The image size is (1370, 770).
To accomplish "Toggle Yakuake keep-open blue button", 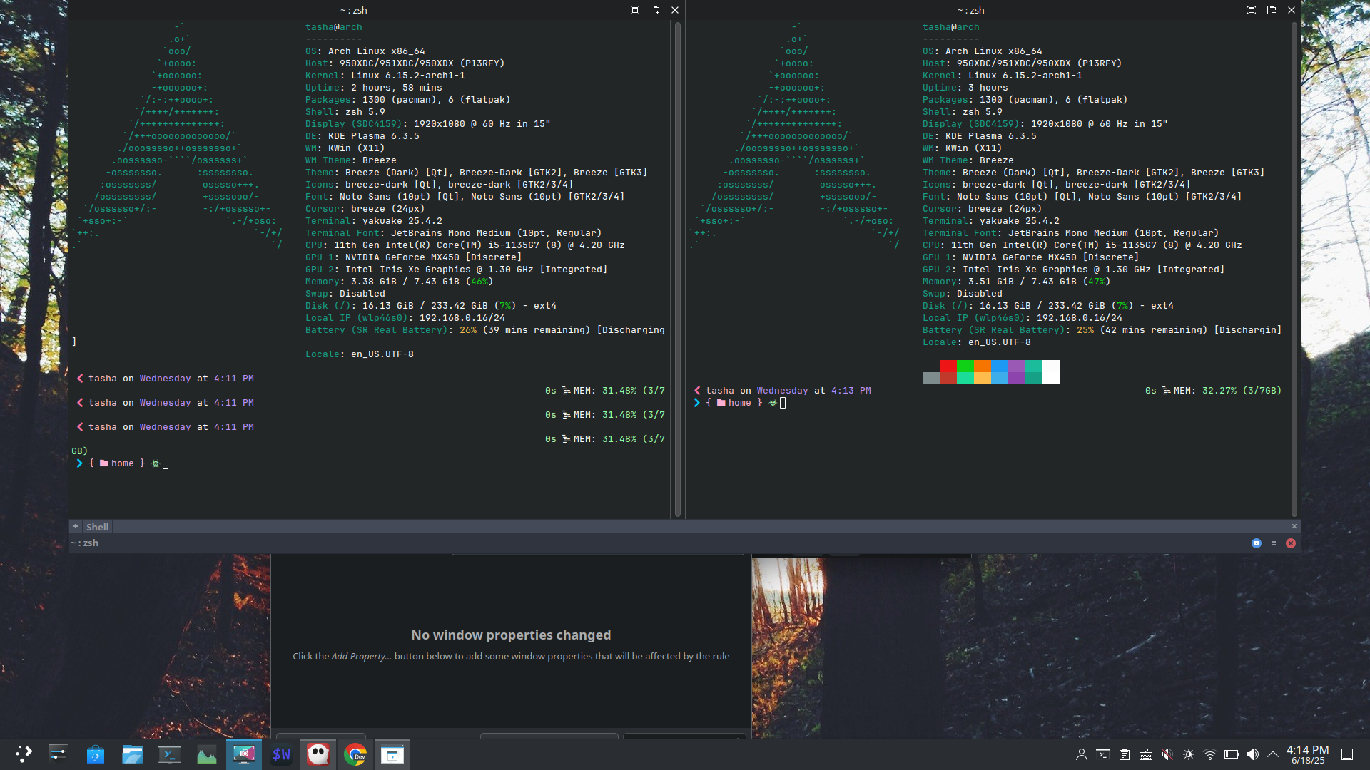I will coord(1257,543).
